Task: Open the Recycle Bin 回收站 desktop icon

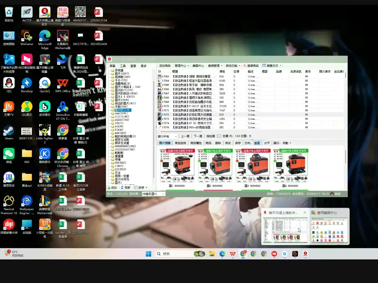Action: [x=9, y=14]
